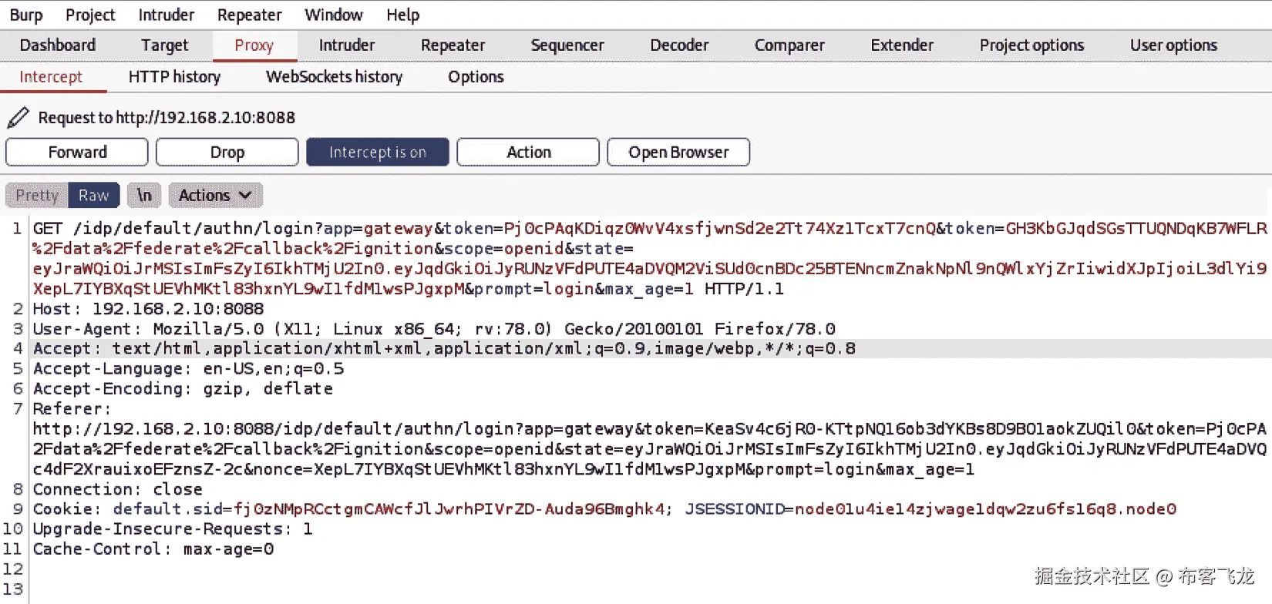Switch to Raw view

(x=94, y=196)
